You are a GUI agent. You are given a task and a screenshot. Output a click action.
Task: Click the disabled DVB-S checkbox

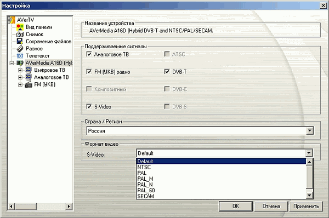click(x=167, y=106)
